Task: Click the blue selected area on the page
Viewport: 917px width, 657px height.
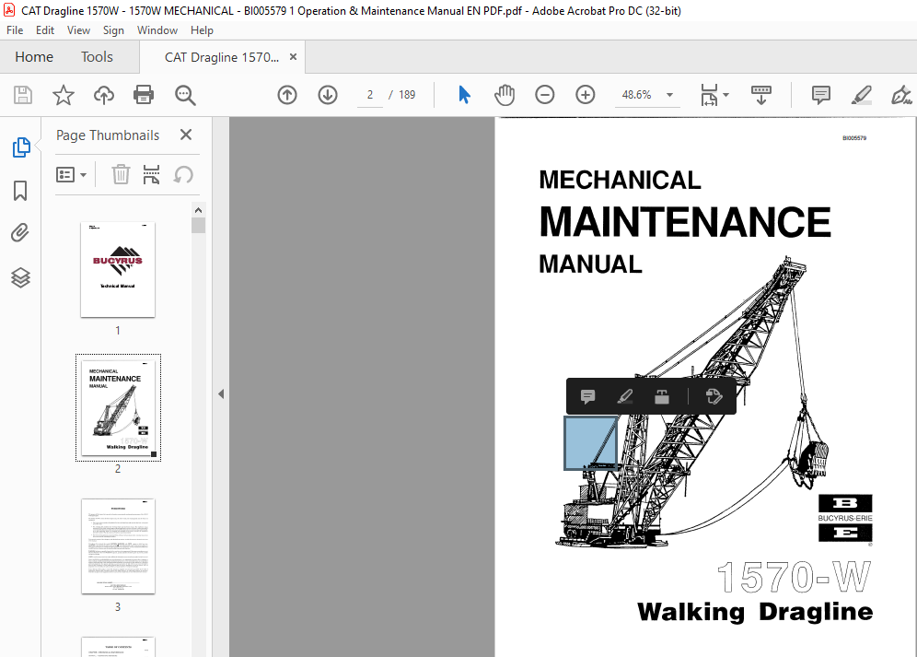Action: 590,442
